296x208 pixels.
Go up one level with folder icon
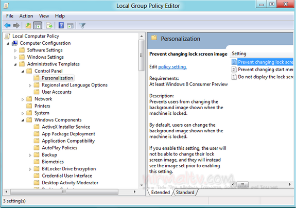click(28, 25)
